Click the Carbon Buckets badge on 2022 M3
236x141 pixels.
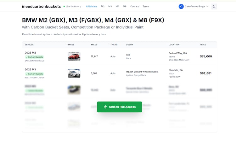[x=34, y=74]
